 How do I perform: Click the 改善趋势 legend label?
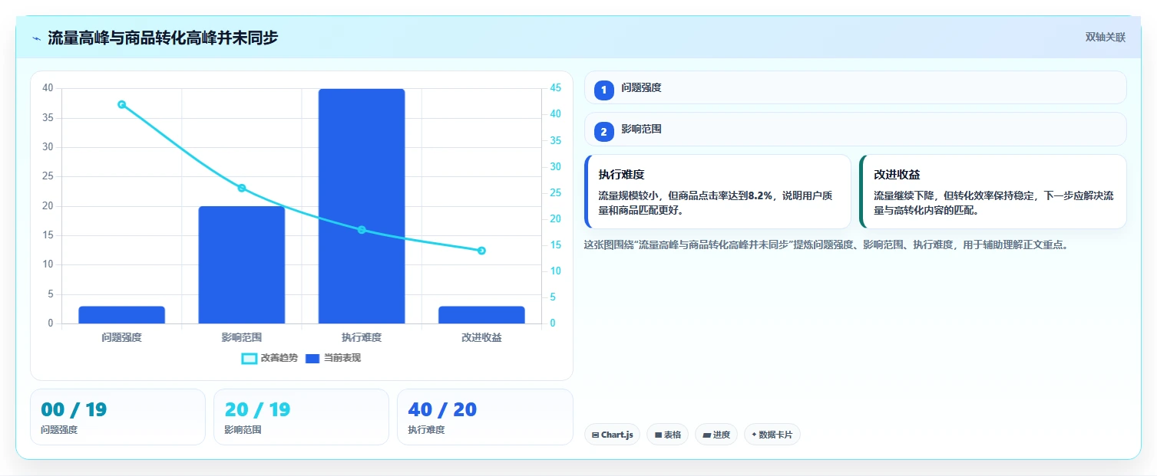pyautogui.click(x=278, y=358)
